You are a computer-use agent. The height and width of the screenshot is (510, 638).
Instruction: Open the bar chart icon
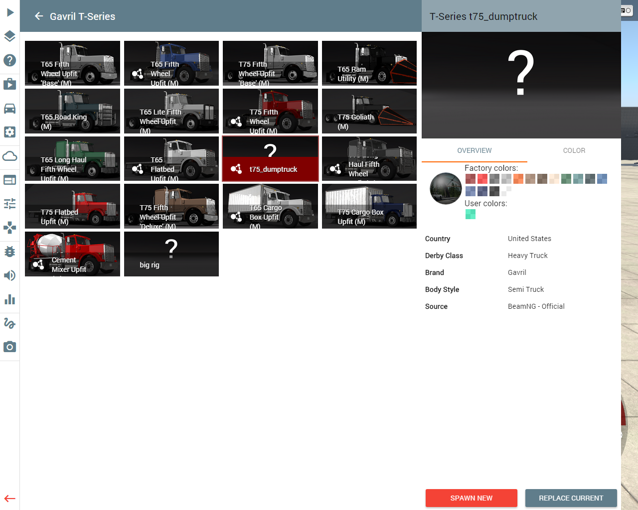[x=10, y=299]
